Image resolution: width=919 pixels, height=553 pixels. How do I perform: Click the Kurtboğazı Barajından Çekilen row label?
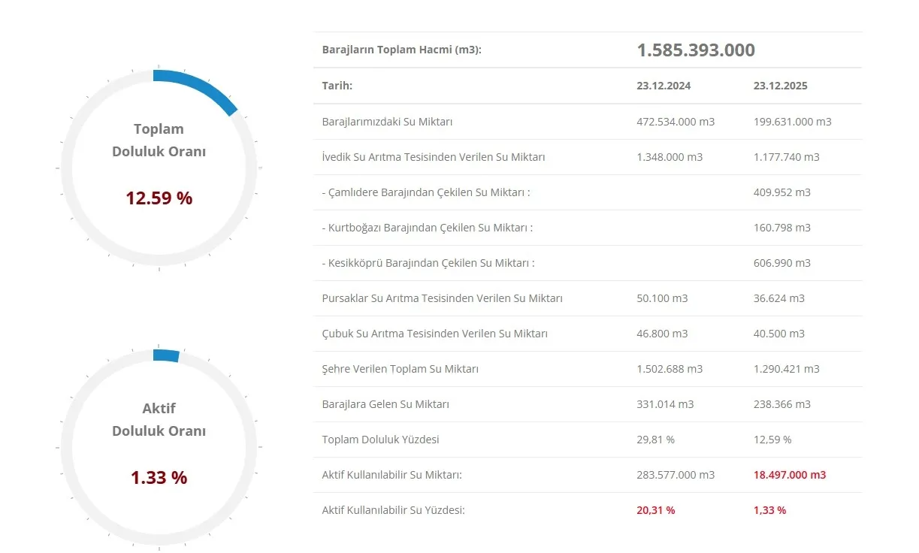pos(427,228)
